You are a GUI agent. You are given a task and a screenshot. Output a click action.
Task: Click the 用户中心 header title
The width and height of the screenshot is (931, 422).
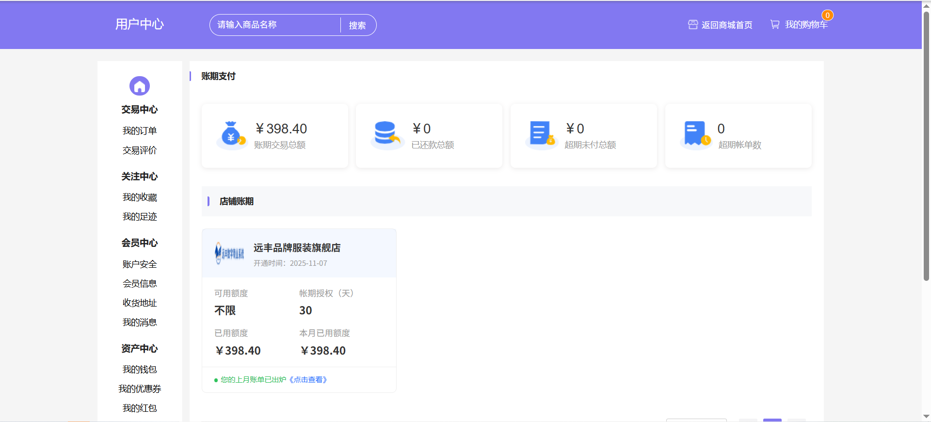pyautogui.click(x=140, y=24)
